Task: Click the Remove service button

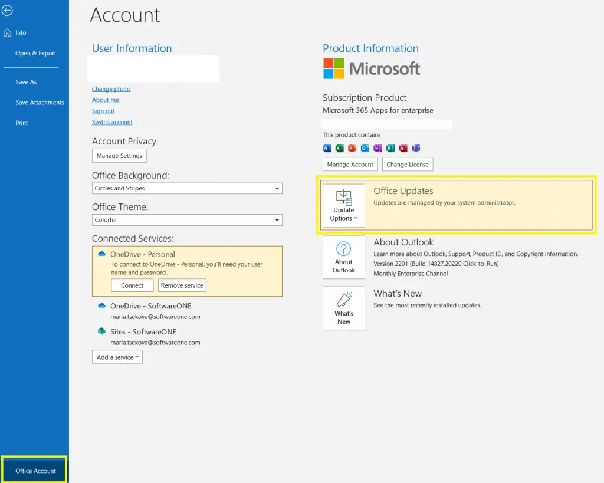Action: (182, 285)
